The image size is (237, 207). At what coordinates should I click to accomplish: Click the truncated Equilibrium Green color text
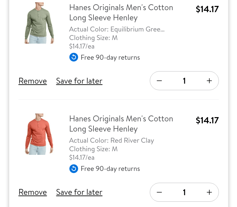(x=117, y=29)
